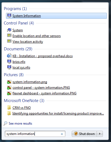The height and width of the screenshot is (142, 111).
Task: Click the System control panel icon
Action: point(9,30)
